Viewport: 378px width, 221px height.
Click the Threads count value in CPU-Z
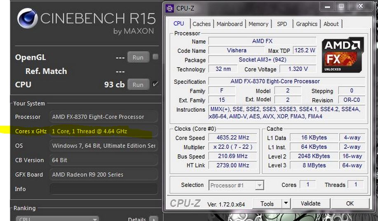(x=356, y=184)
